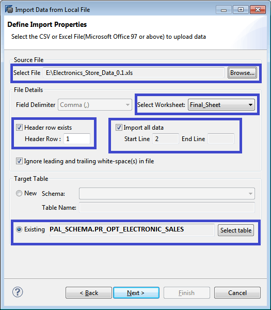
Task: Click the Select table button
Action: tap(236, 230)
